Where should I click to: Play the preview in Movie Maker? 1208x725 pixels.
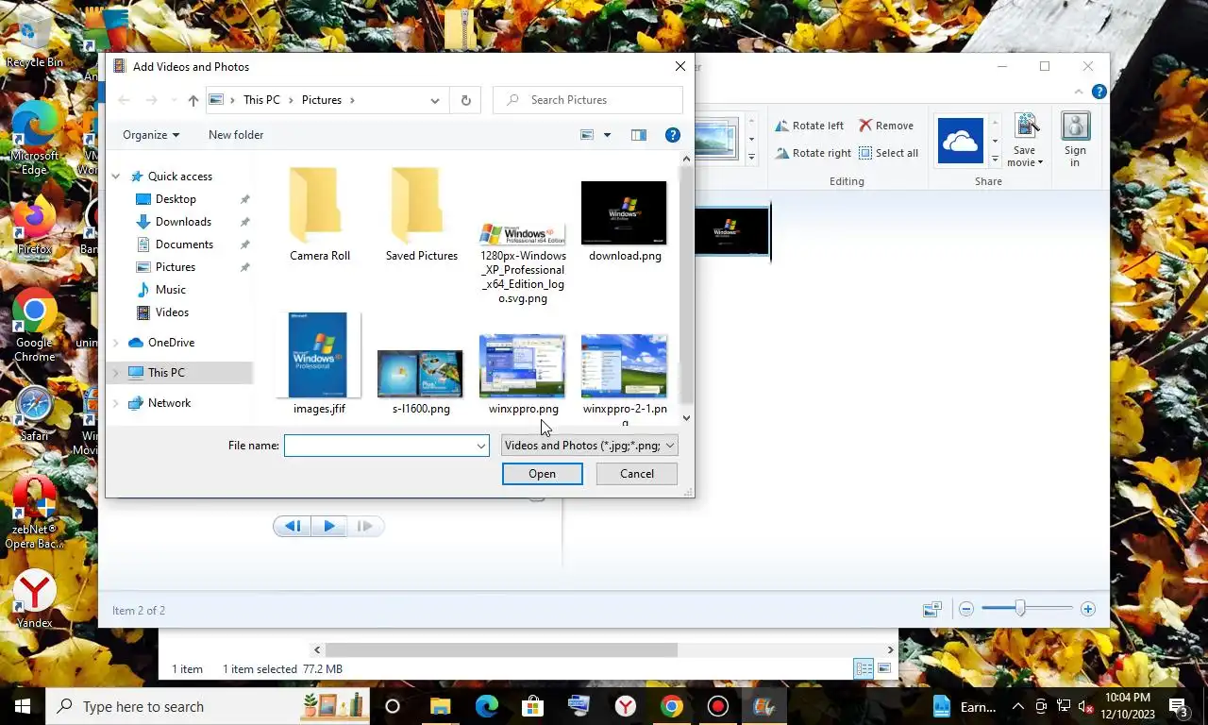tap(329, 526)
